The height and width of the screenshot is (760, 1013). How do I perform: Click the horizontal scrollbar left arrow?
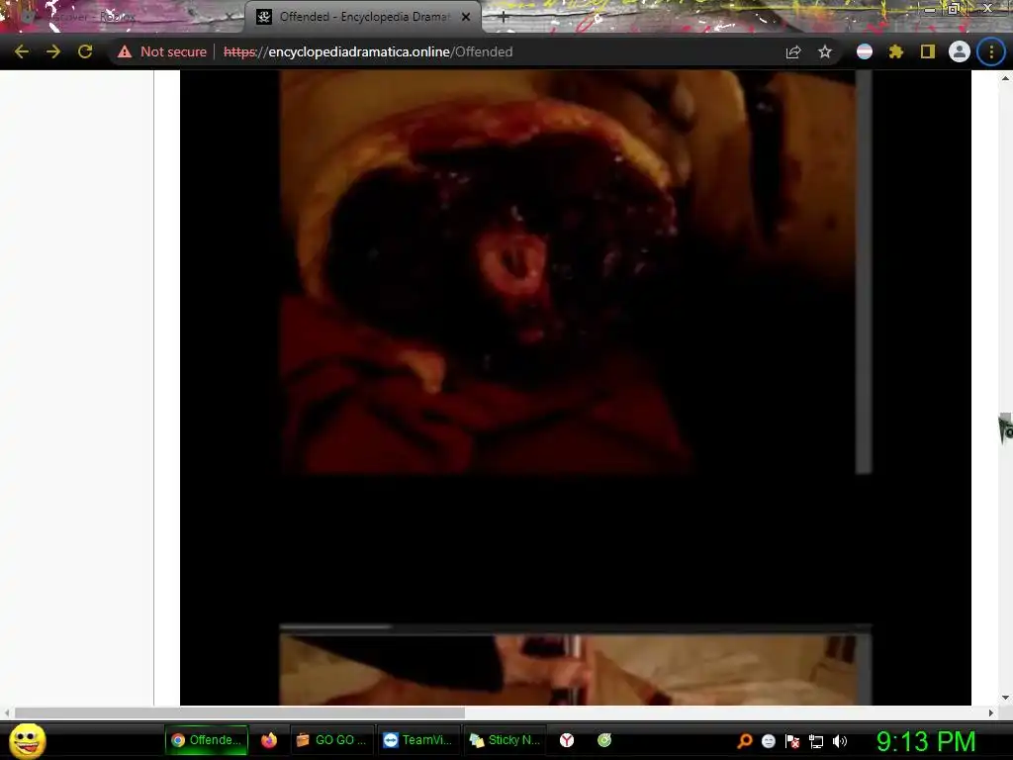(x=7, y=712)
